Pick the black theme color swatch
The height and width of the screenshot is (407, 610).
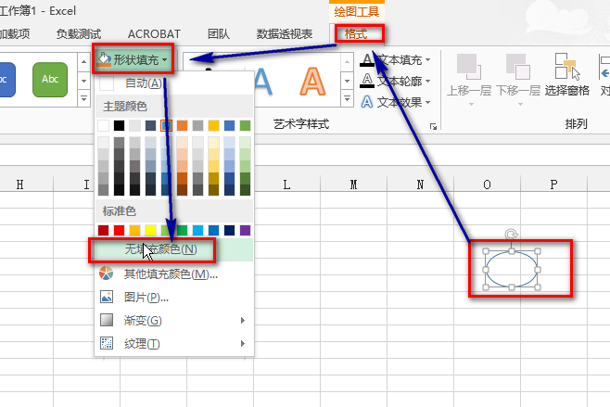[x=119, y=126]
